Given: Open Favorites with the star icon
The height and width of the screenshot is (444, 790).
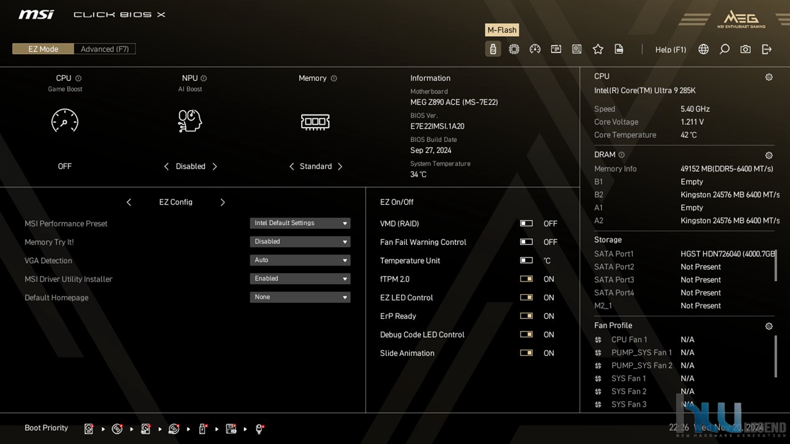Looking at the screenshot, I should pos(598,49).
